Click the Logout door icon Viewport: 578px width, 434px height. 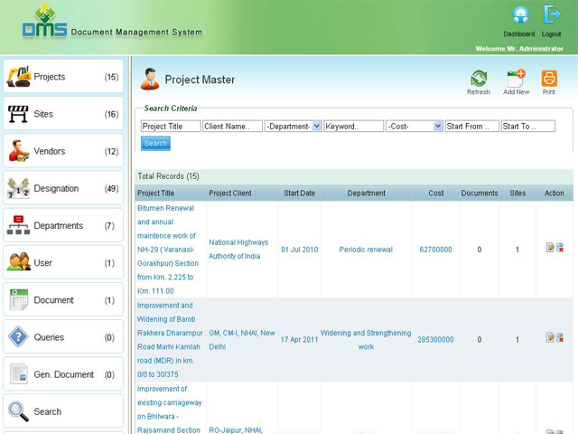(552, 15)
